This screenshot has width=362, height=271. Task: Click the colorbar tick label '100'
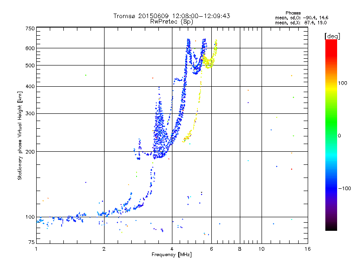[343, 83]
